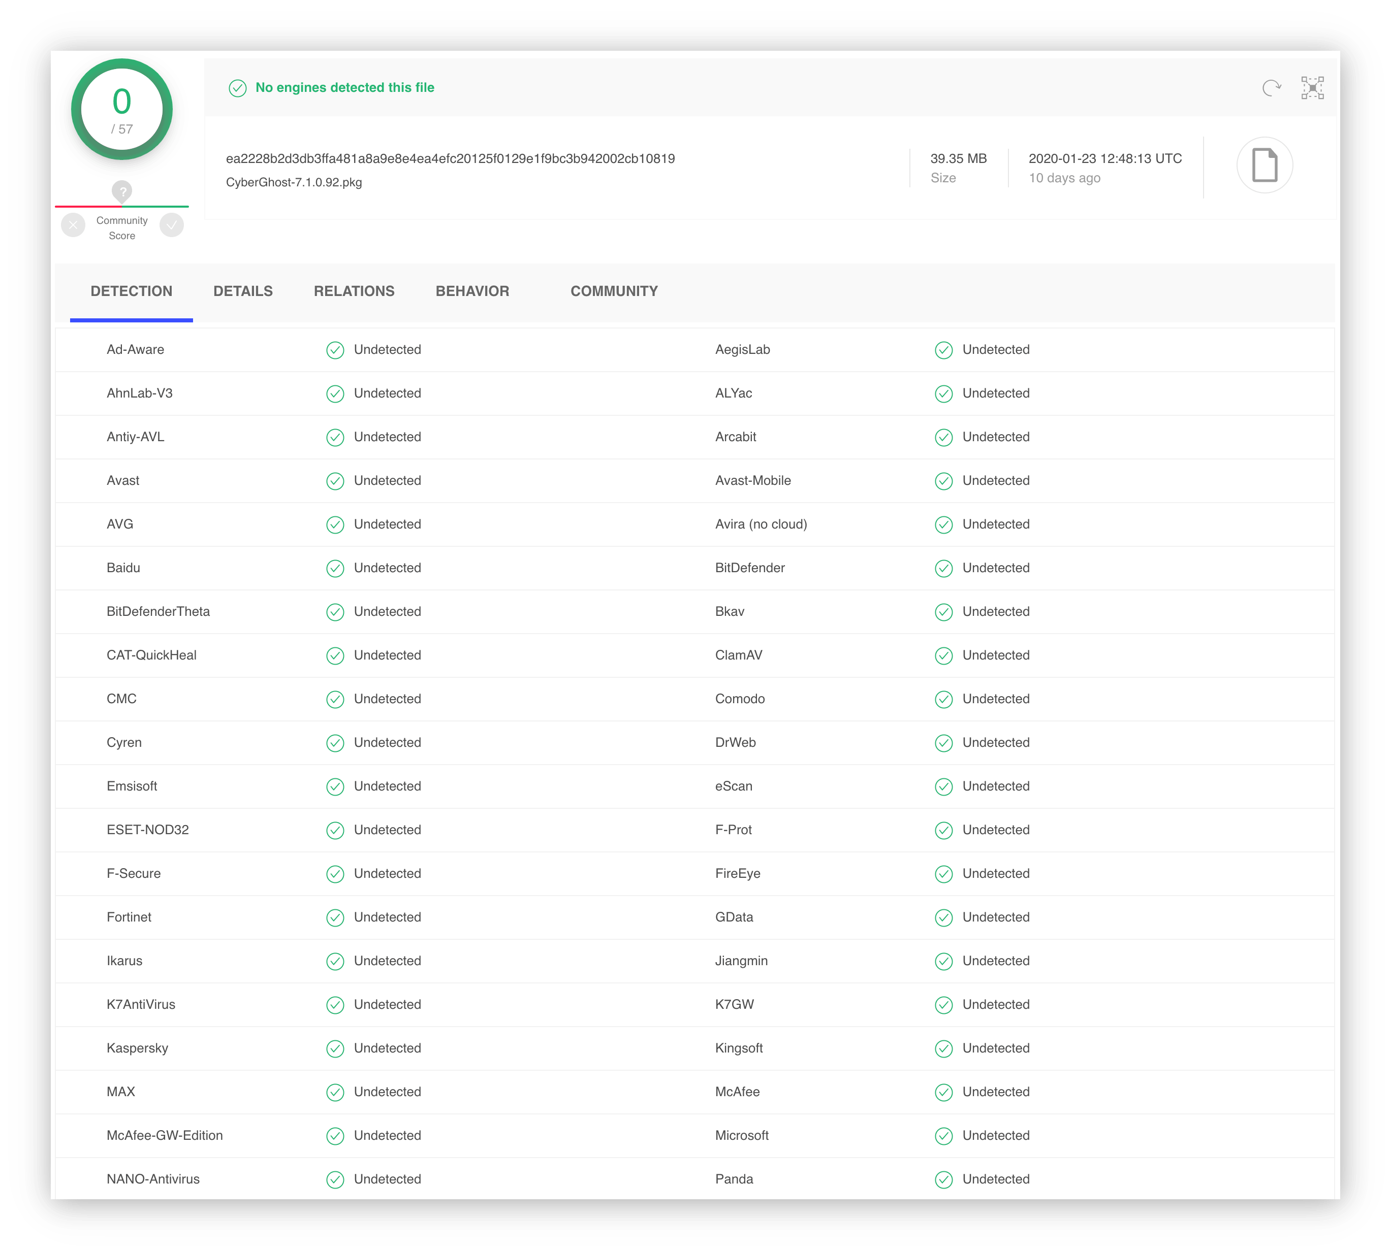Click the ALYac undetected check icon
Viewport: 1391px width, 1250px height.
[943, 394]
